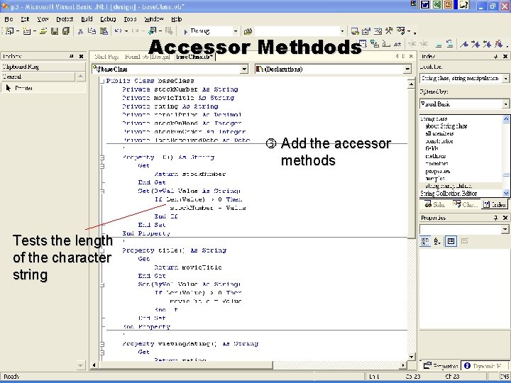Open the Edit menu
The height and width of the screenshot is (383, 511).
(25, 19)
